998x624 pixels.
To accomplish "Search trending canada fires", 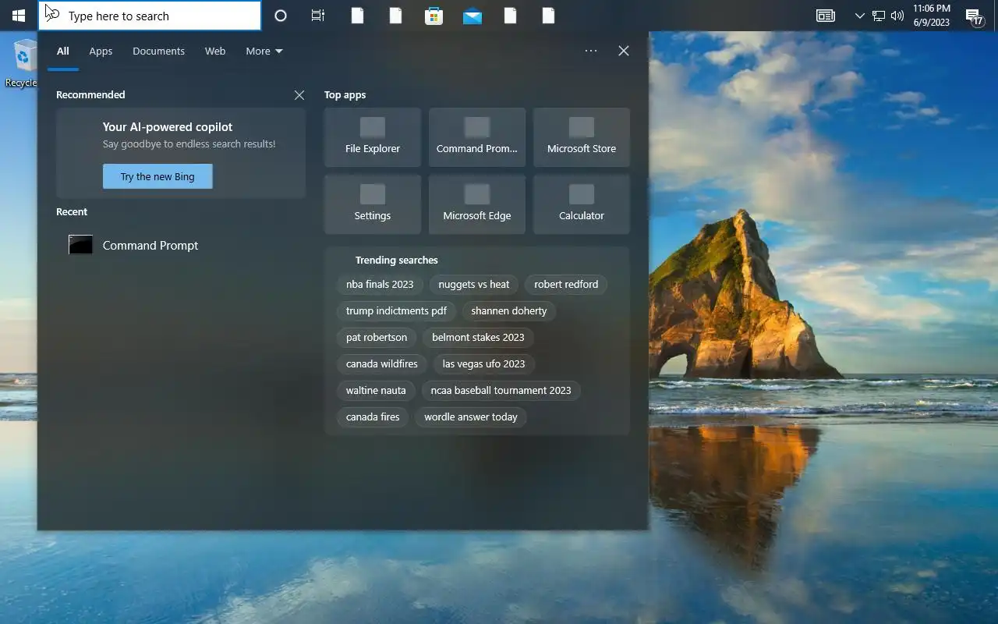I will coord(373,417).
